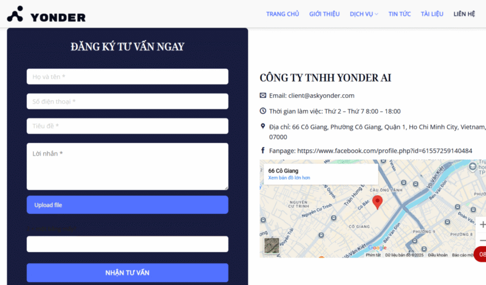Select the Lời nhắn message textarea
486x285 pixels.
click(128, 166)
